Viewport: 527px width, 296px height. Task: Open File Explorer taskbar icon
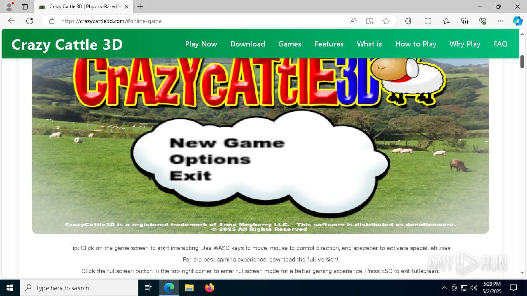189,288
